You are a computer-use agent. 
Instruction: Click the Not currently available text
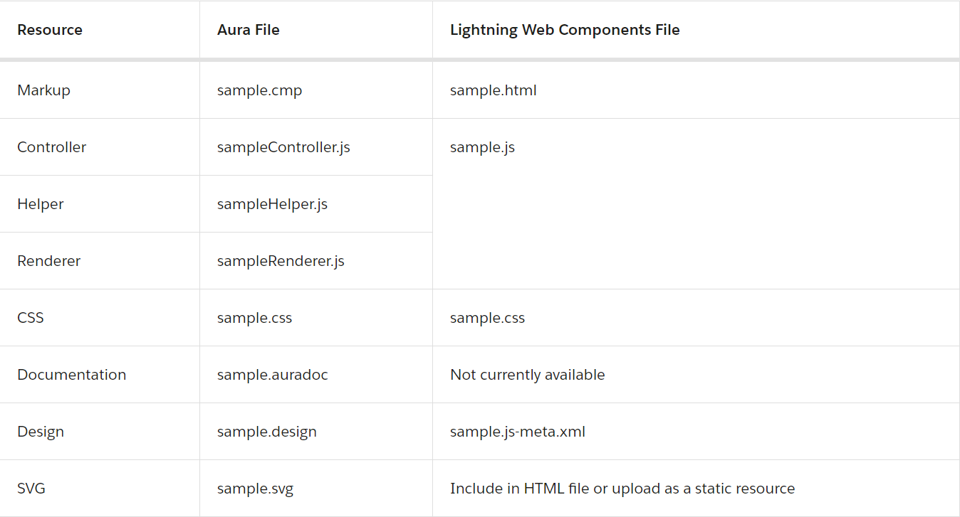point(528,375)
